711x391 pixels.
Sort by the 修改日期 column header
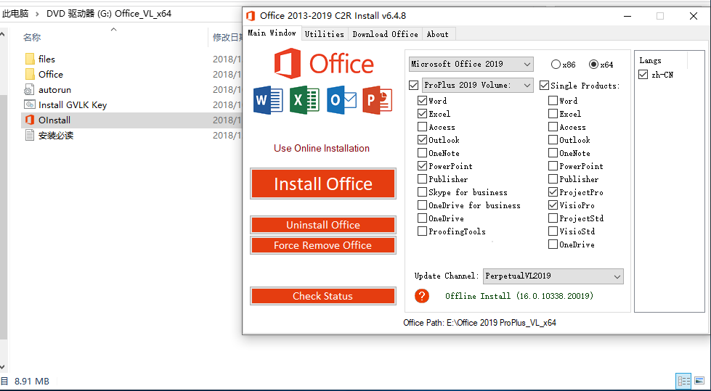(229, 37)
